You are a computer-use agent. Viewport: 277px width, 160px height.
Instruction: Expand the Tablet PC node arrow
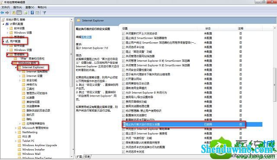coord(16,141)
